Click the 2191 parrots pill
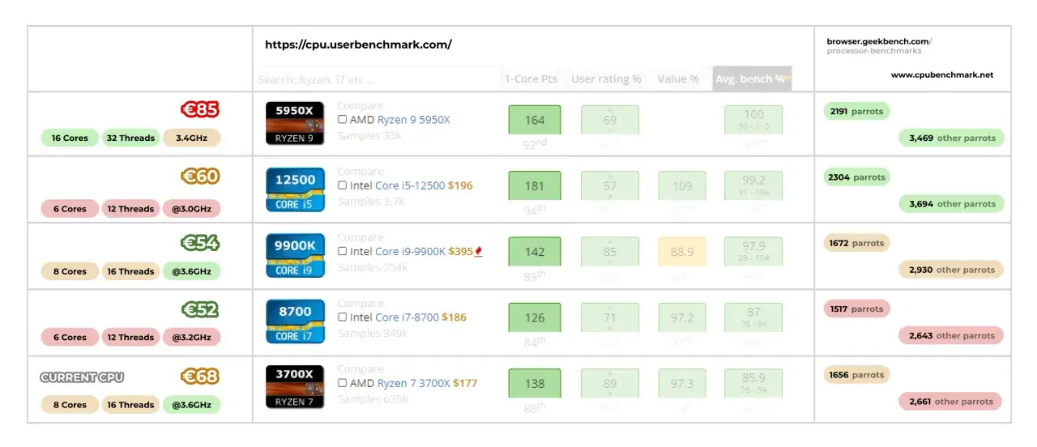This screenshot has width=1037, height=447. point(856,111)
